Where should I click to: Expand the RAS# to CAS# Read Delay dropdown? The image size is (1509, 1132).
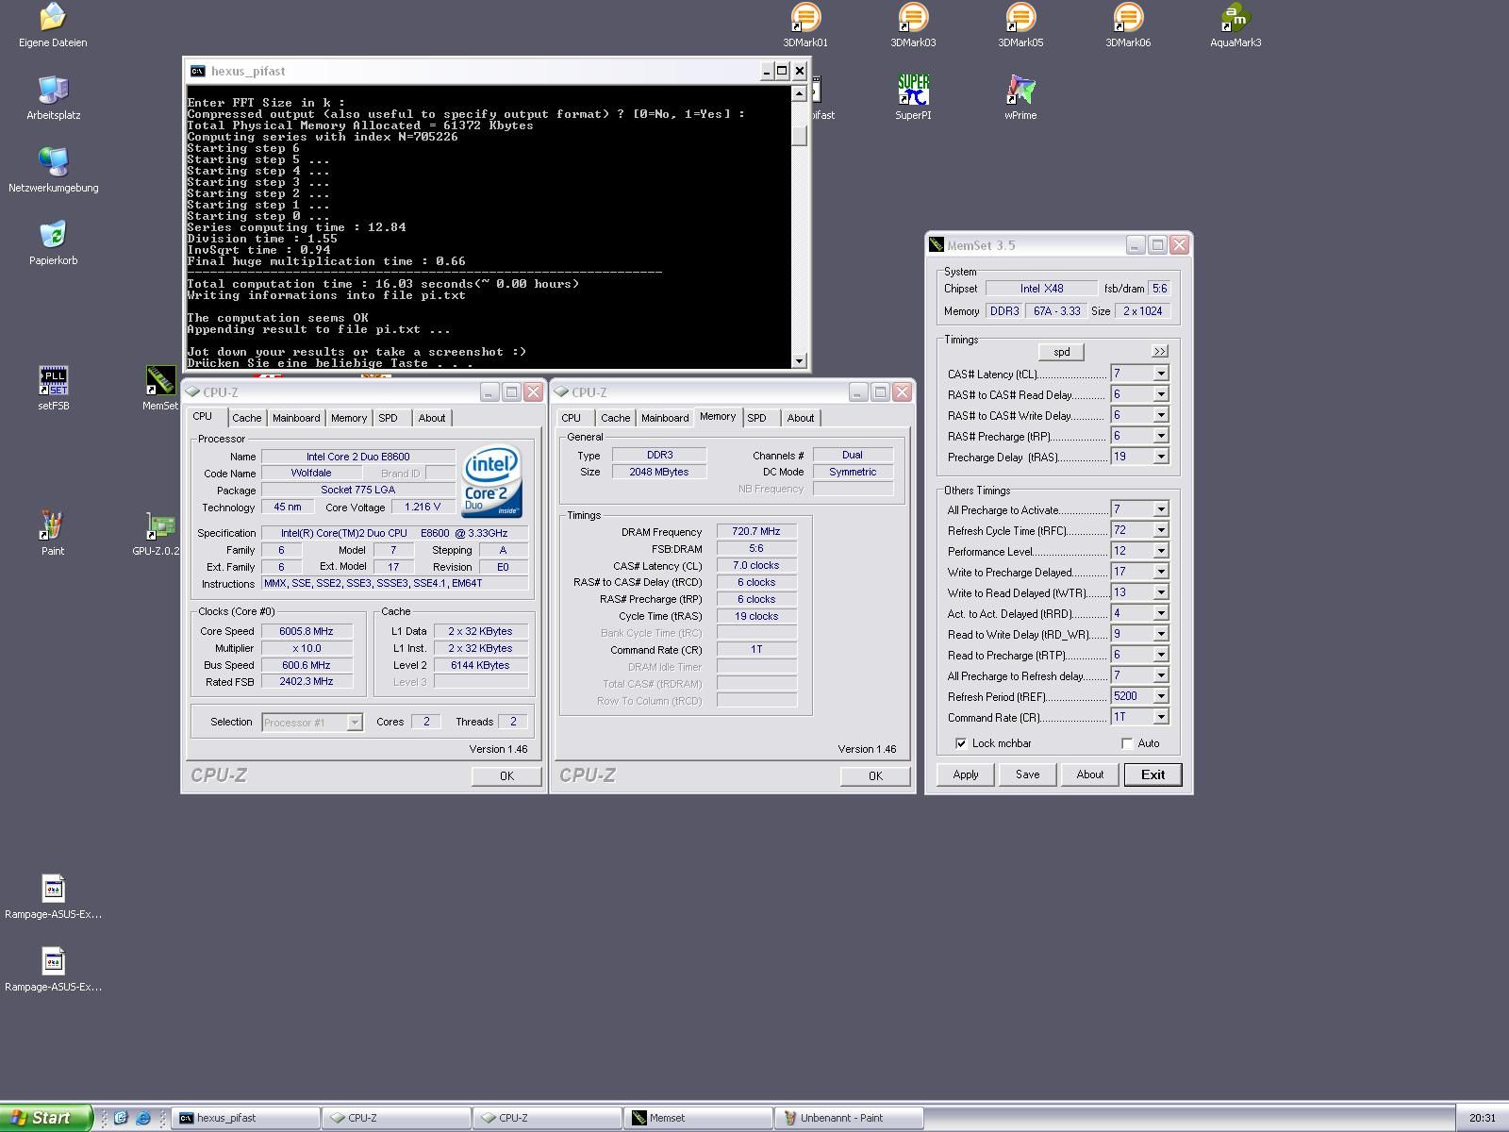click(x=1161, y=394)
